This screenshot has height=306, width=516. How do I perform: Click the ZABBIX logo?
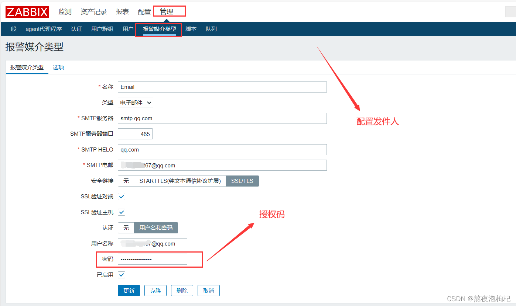pos(27,12)
